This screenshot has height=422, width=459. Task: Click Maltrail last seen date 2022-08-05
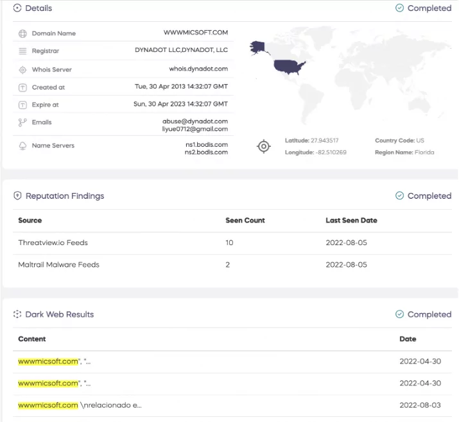pyautogui.click(x=346, y=265)
